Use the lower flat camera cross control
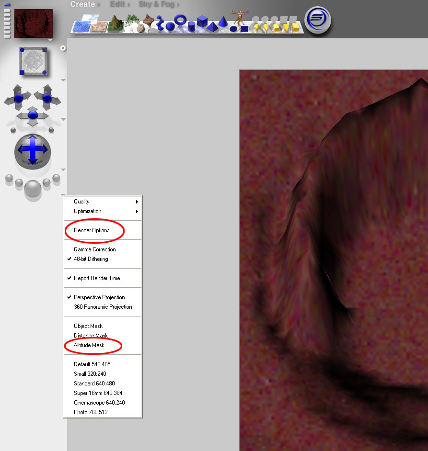Screen dimensions: 428x451 pos(33,116)
